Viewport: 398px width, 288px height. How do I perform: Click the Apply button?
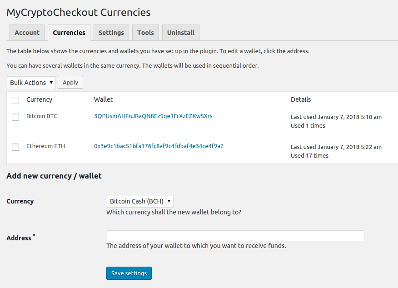pyautogui.click(x=70, y=83)
